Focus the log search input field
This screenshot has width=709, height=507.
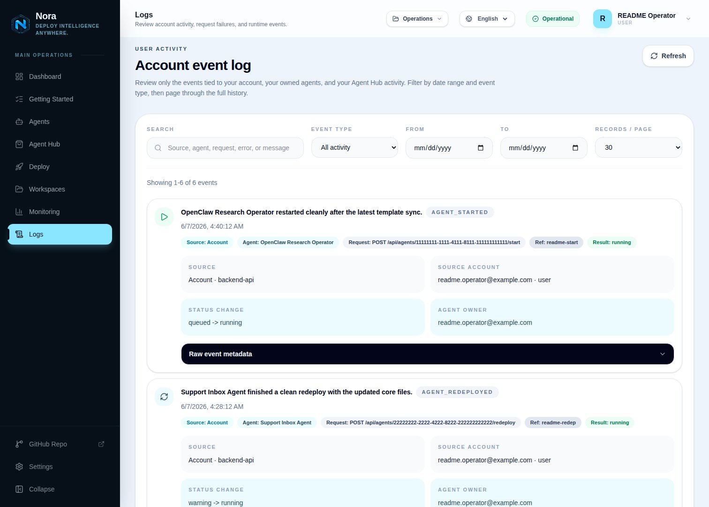[225, 148]
